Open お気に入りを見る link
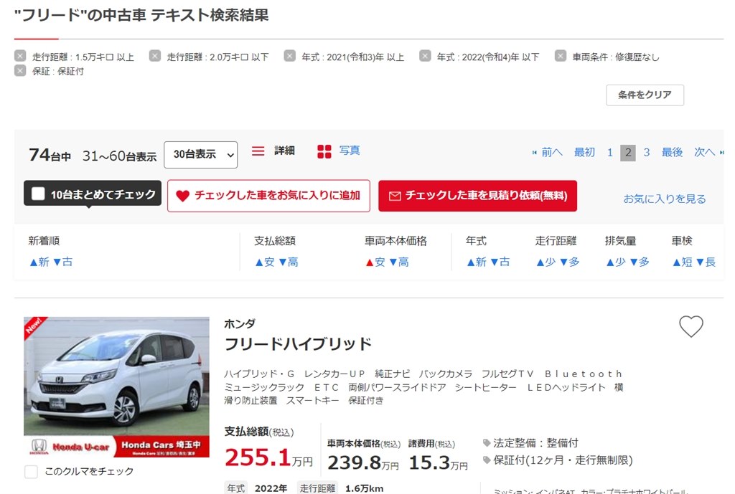 [x=664, y=199]
